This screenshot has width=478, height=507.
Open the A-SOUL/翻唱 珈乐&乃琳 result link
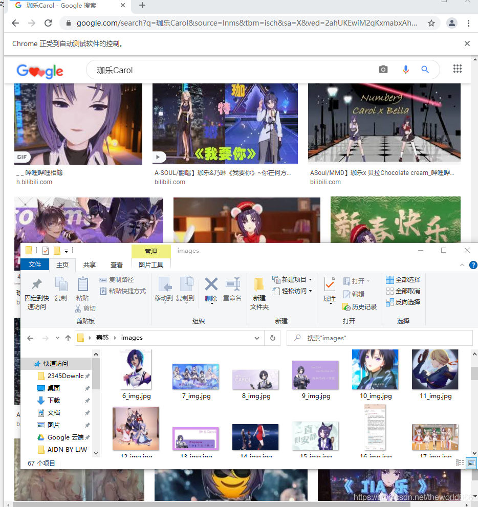pos(223,173)
